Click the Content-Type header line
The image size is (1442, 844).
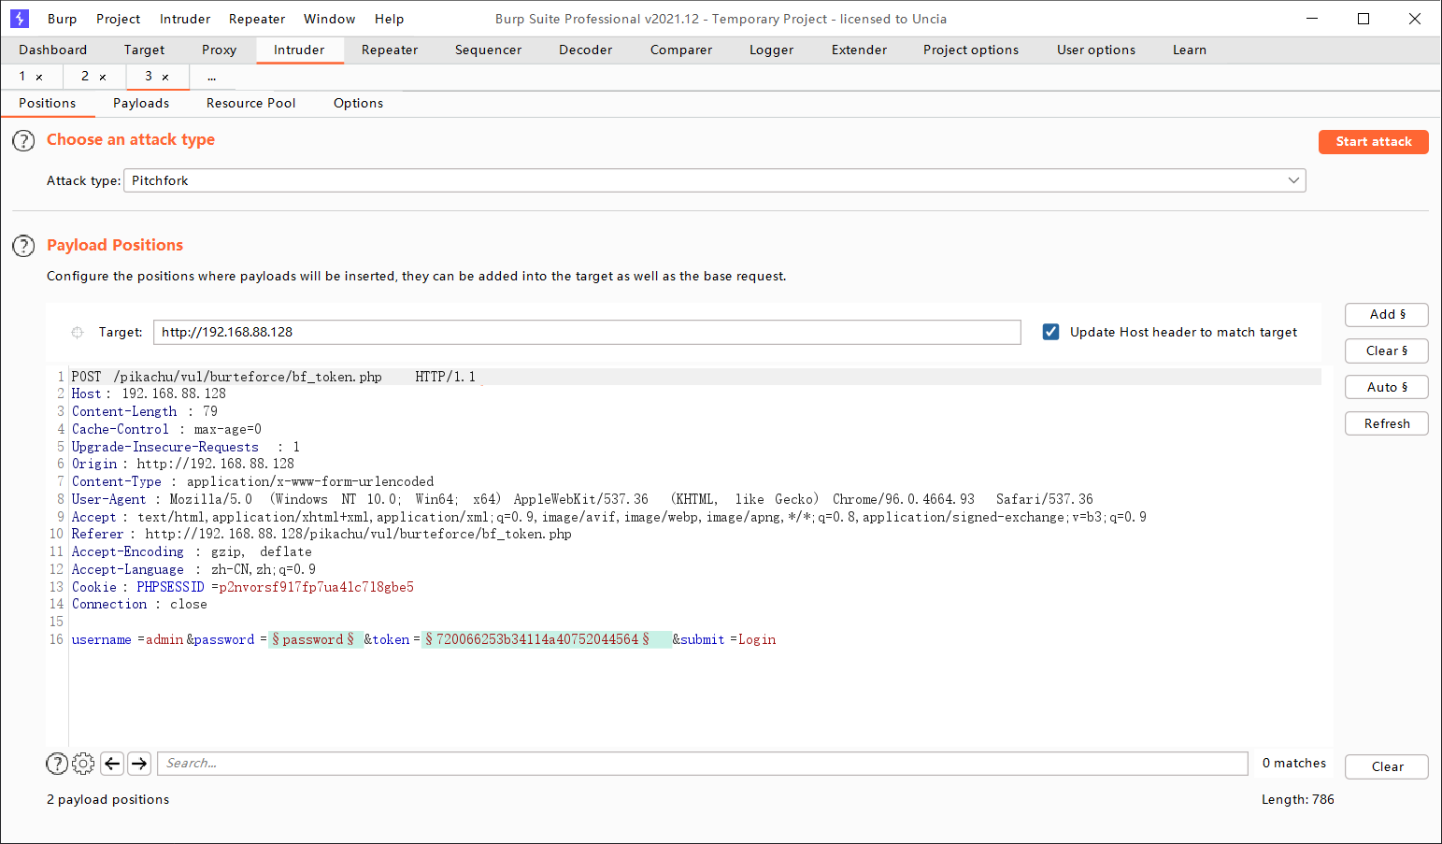(x=253, y=482)
